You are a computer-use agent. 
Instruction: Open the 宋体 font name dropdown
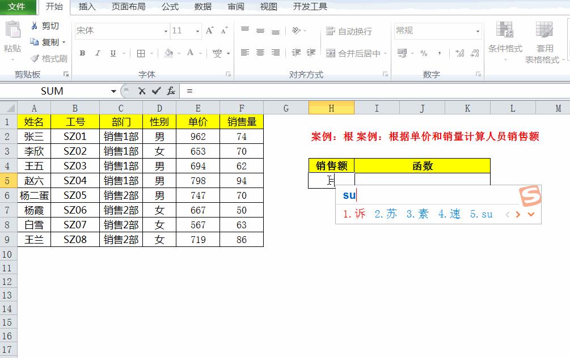(166, 31)
